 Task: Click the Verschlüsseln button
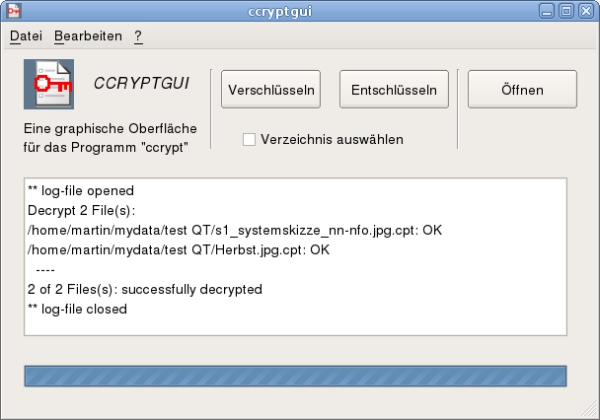click(x=271, y=90)
